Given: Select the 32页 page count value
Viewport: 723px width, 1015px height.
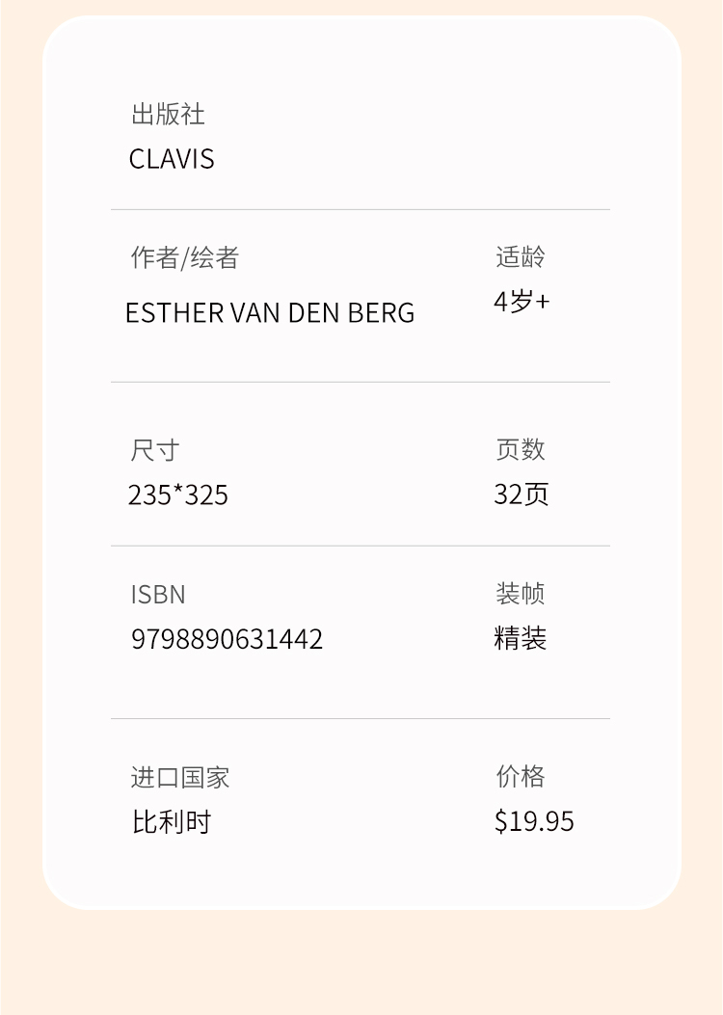Looking at the screenshot, I should point(521,494).
